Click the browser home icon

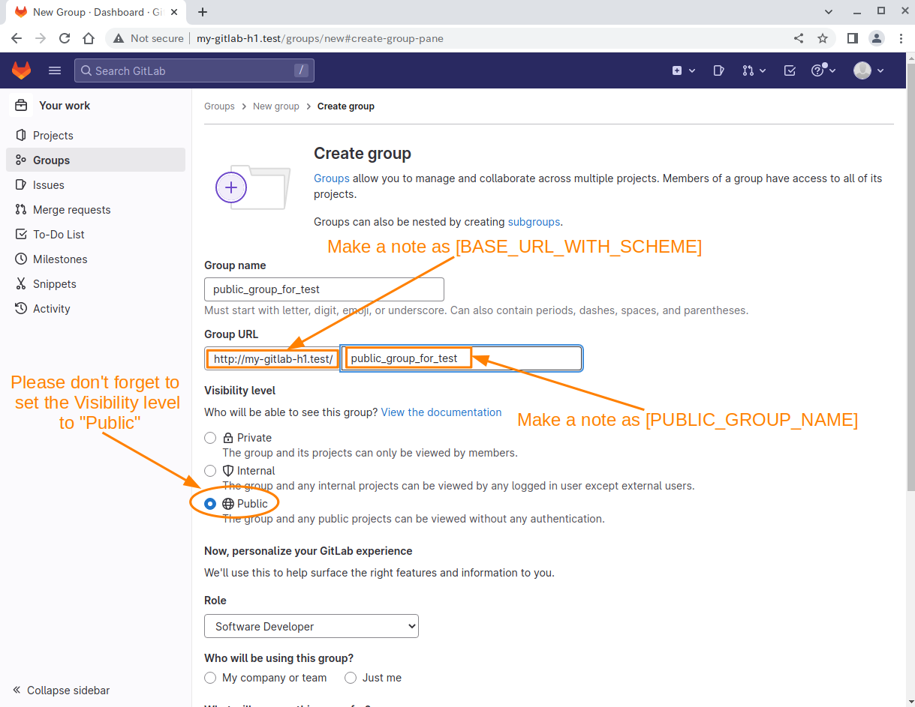(89, 38)
